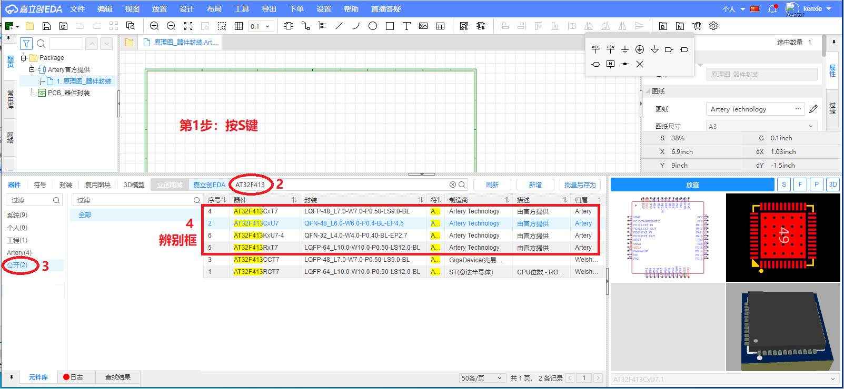844x389 pixels.
Task: Switch to the 封装 library tab
Action: coord(66,185)
